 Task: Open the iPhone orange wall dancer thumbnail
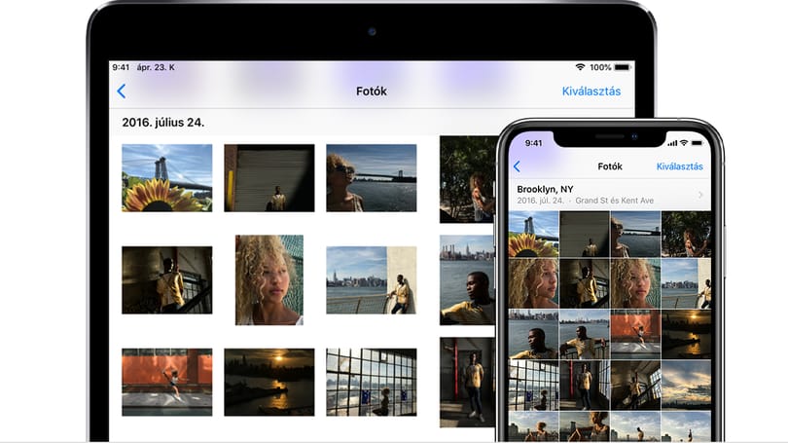tap(635, 334)
